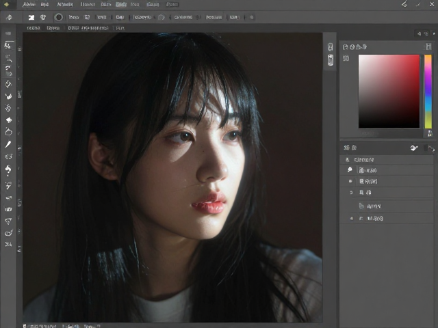Click the leftmost status bar entry
438x328 pixels.
click(x=40, y=326)
